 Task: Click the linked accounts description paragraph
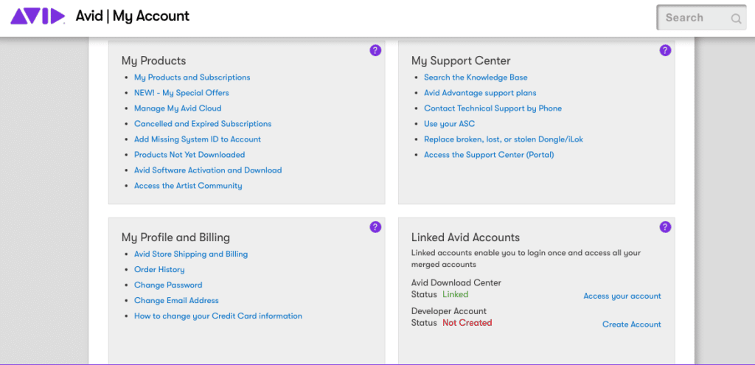pos(526,259)
